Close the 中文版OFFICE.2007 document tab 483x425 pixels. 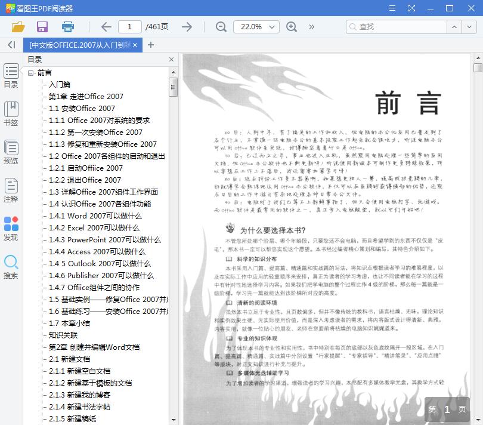(x=135, y=45)
